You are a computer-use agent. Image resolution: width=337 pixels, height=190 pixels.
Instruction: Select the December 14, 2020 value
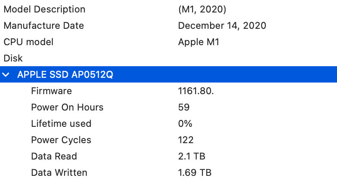222,26
